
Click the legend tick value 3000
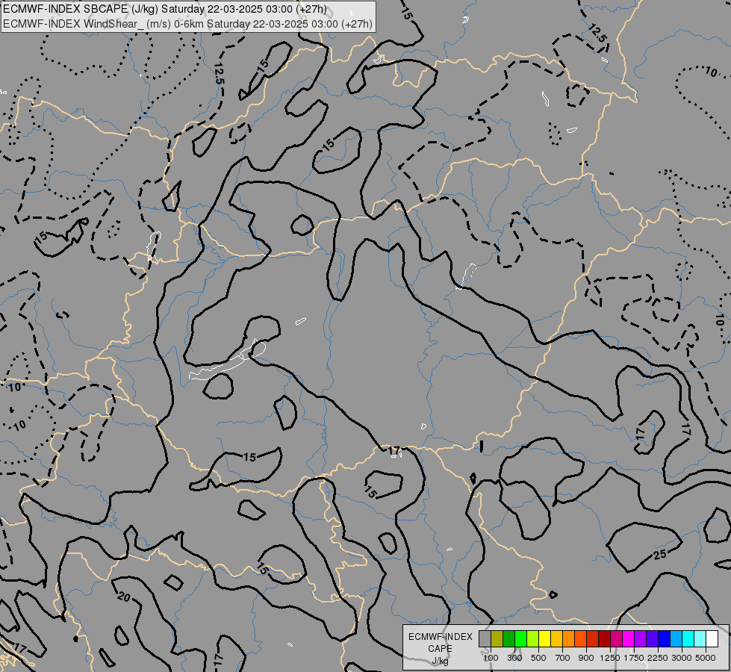coord(682,658)
